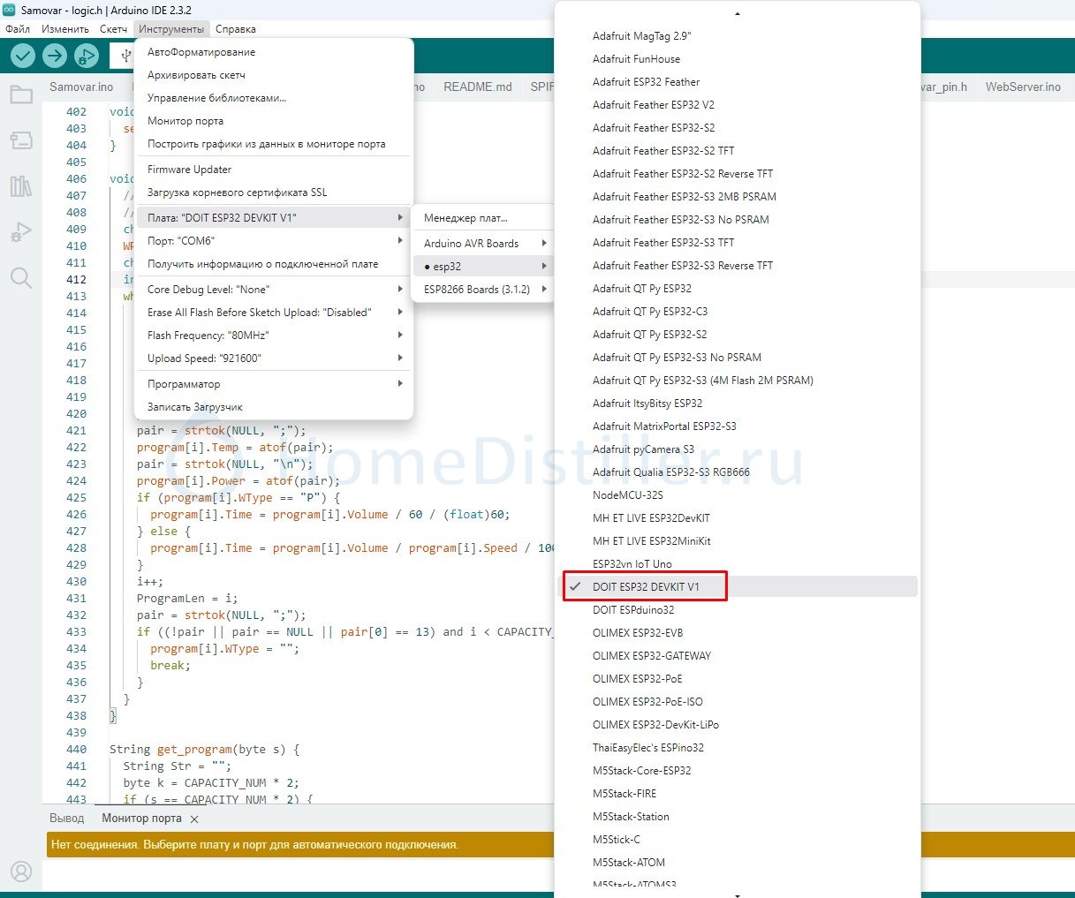Switch to the Вывод tab
This screenshot has height=898, width=1075.
[x=67, y=819]
